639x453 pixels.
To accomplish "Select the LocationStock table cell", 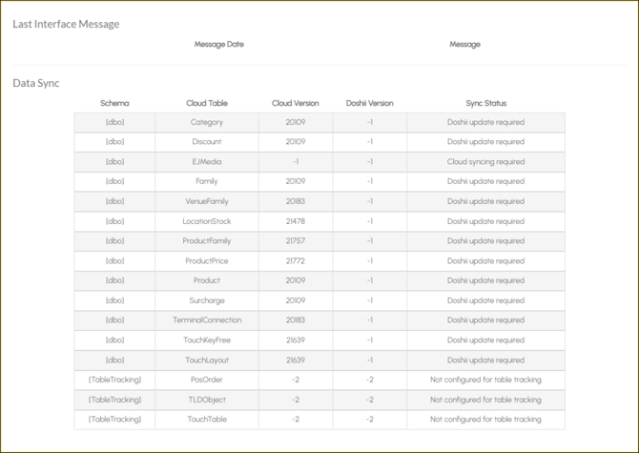I will point(207,221).
